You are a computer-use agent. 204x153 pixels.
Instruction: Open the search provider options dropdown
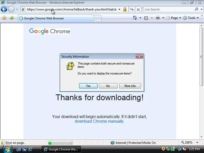pos(201,9)
